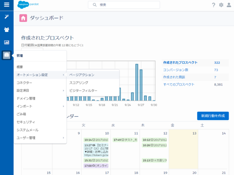This screenshot has height=175, width=234.
Task: Click the 7 opportunities count
Action: pos(215,77)
